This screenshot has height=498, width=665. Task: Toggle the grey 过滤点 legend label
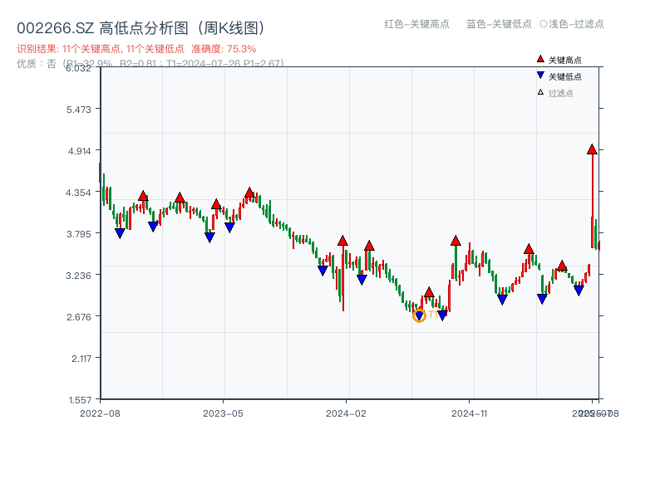561,94
